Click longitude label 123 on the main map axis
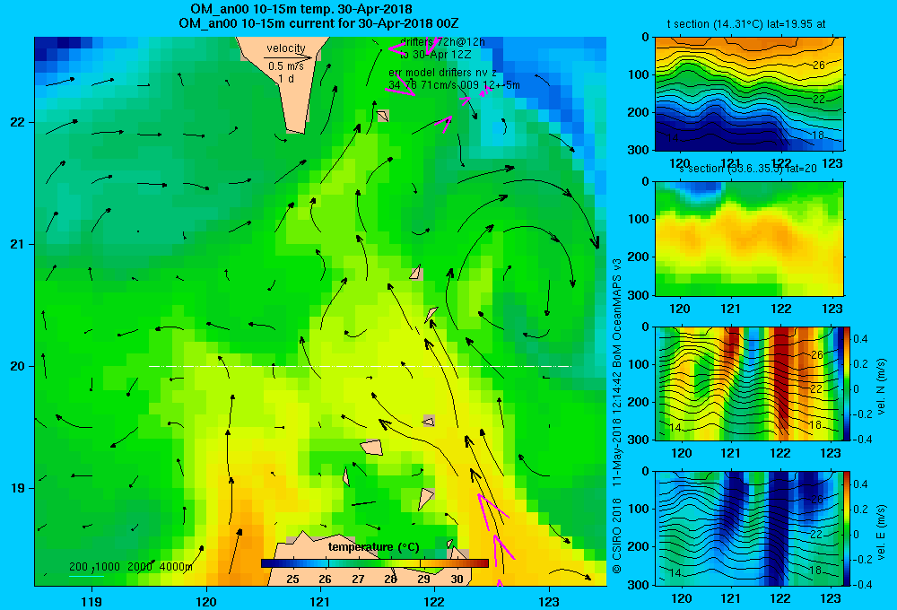The height and width of the screenshot is (610, 897). coord(549,601)
